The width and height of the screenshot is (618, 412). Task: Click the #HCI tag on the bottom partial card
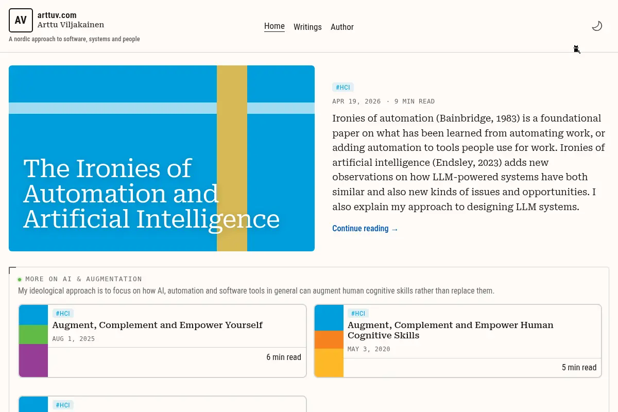click(63, 405)
